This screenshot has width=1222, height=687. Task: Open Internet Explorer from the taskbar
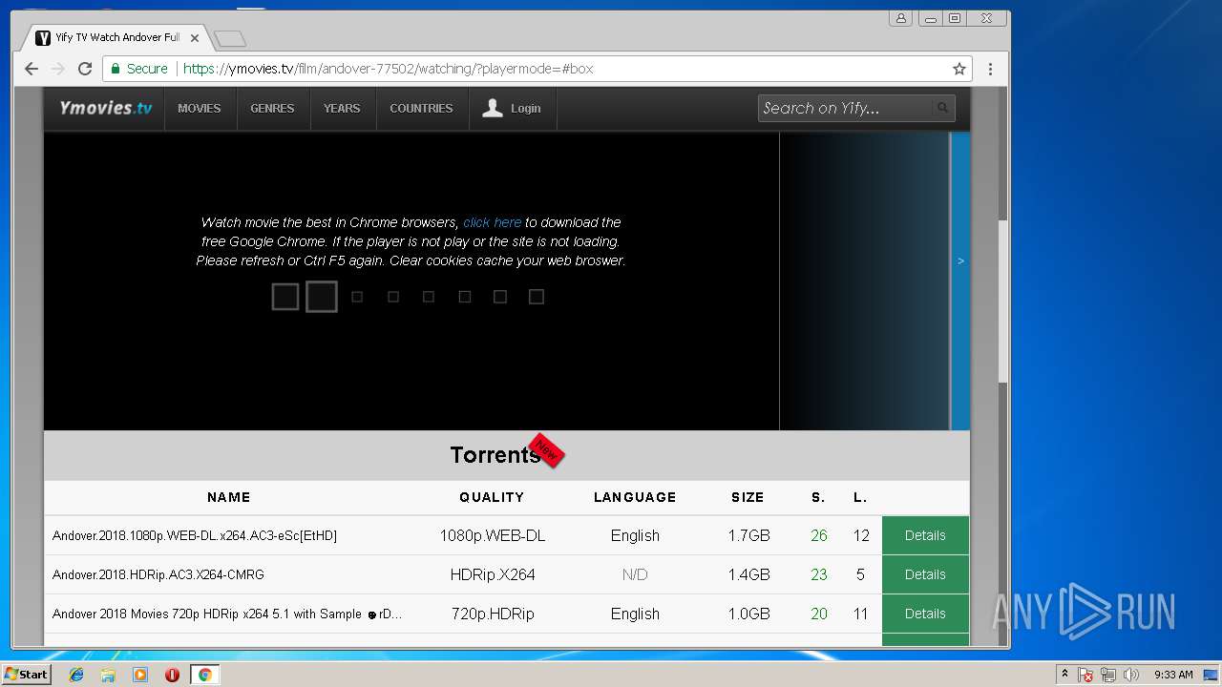(x=76, y=675)
